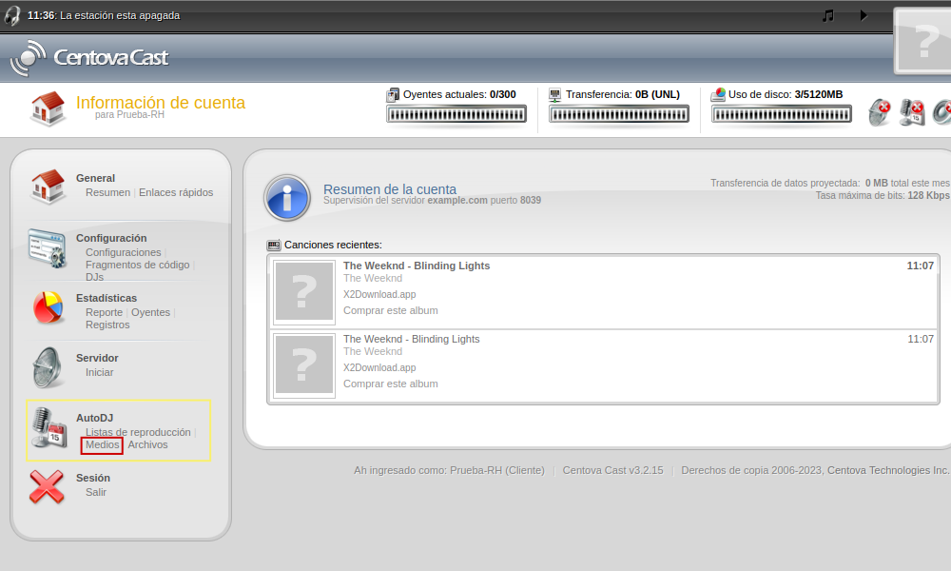Click the Estadísticas pie chart icon
This screenshot has height=571, width=951.
click(48, 308)
